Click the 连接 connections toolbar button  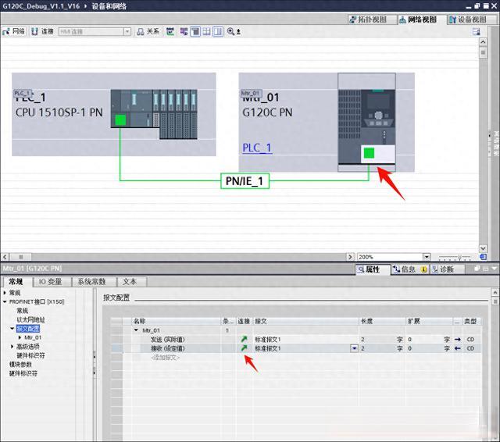click(42, 31)
